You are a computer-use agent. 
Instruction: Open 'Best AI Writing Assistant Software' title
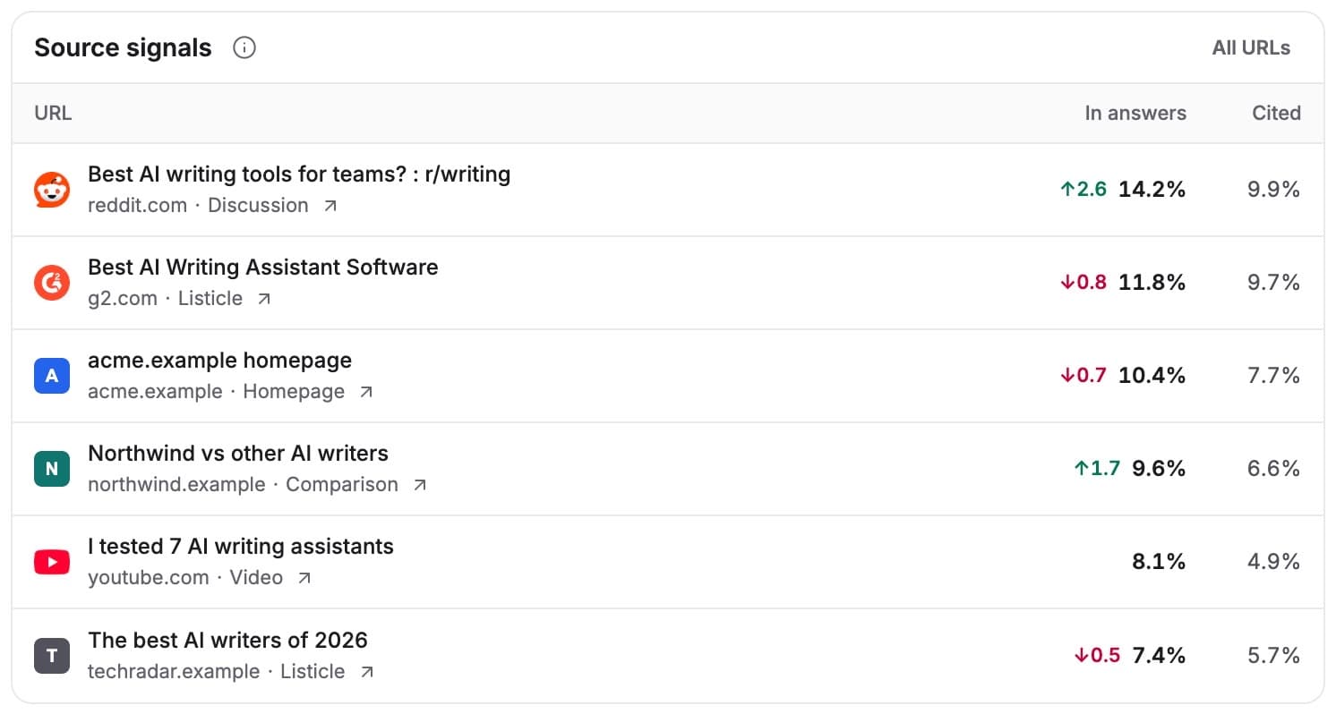tap(263, 268)
